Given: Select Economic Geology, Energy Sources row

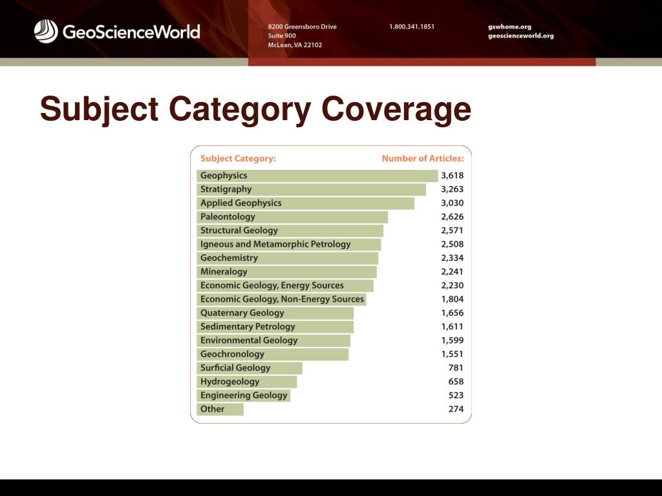Looking at the screenshot, I should [285, 285].
